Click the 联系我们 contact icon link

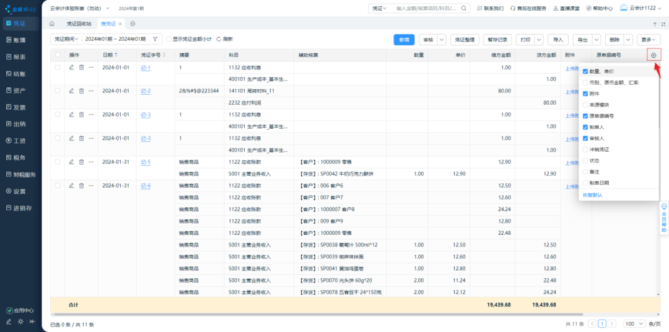click(490, 8)
